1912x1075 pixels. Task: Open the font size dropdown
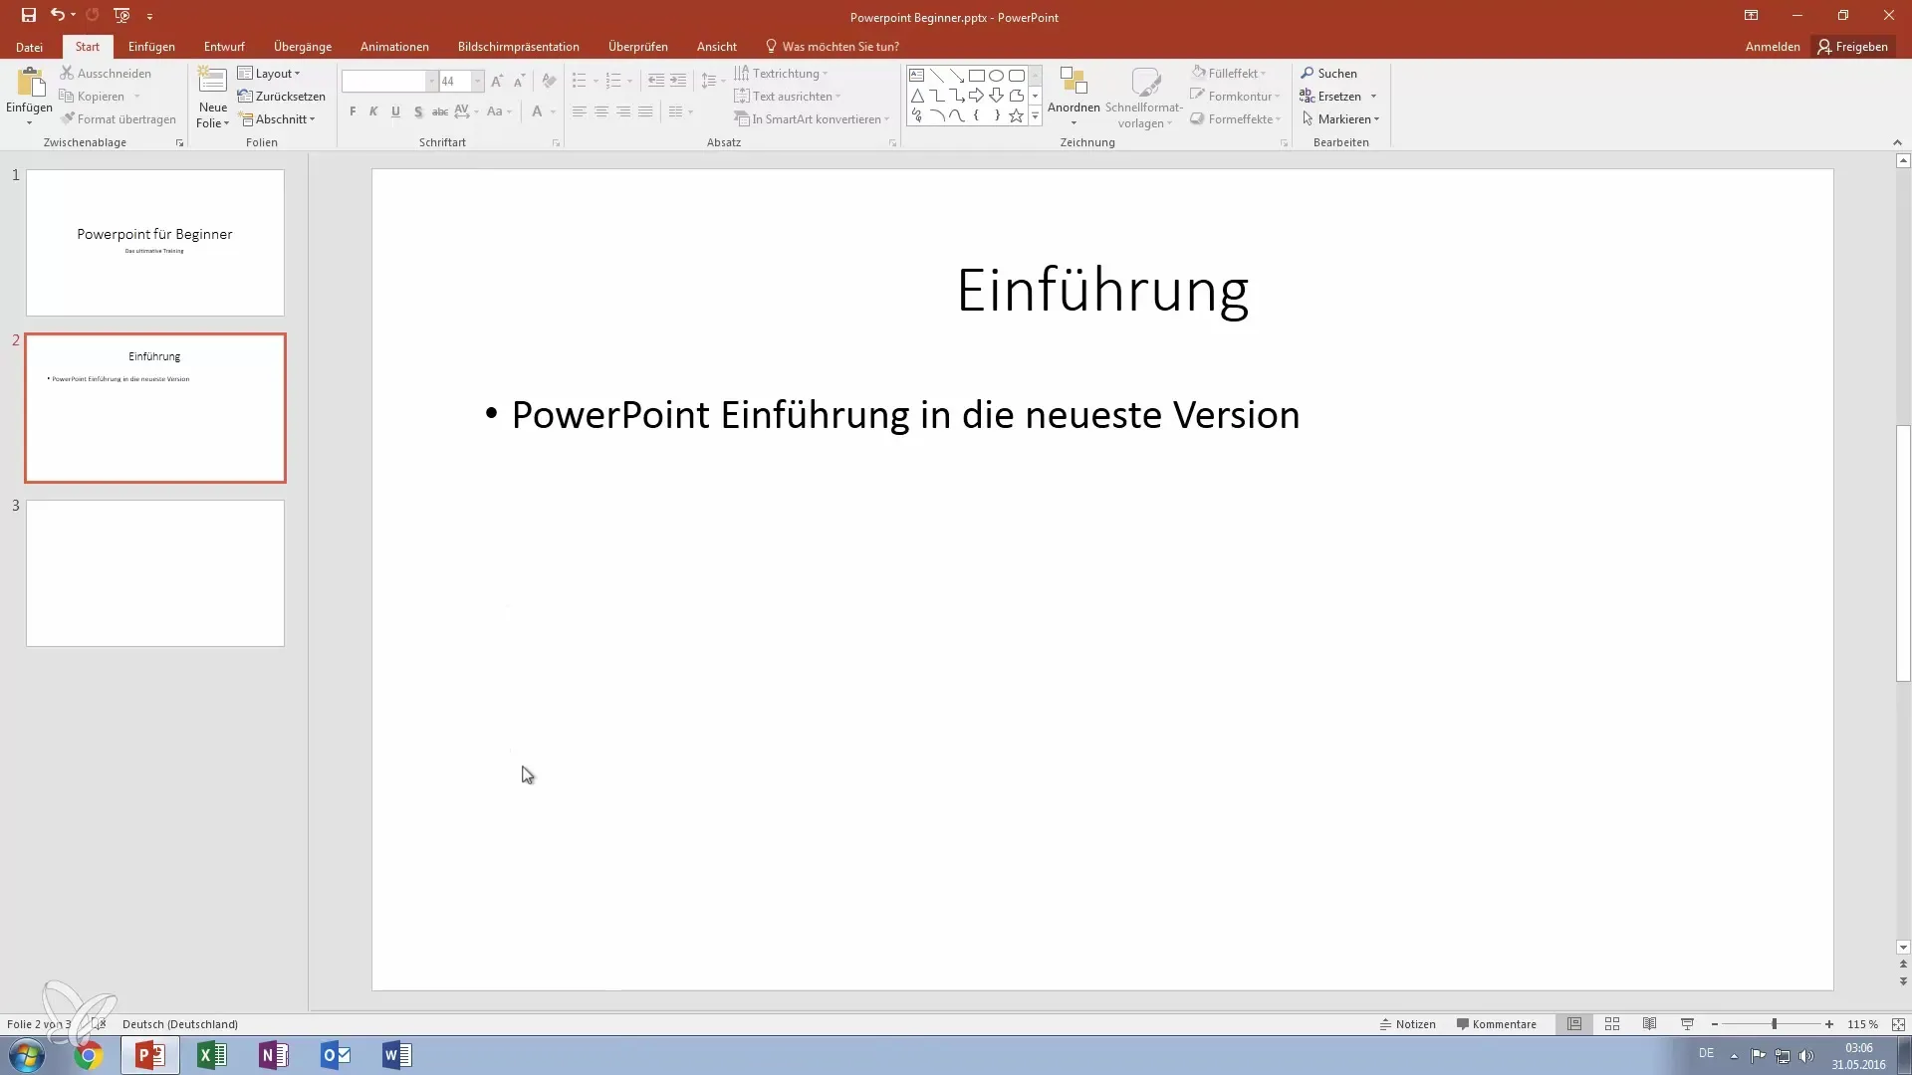pyautogui.click(x=478, y=82)
